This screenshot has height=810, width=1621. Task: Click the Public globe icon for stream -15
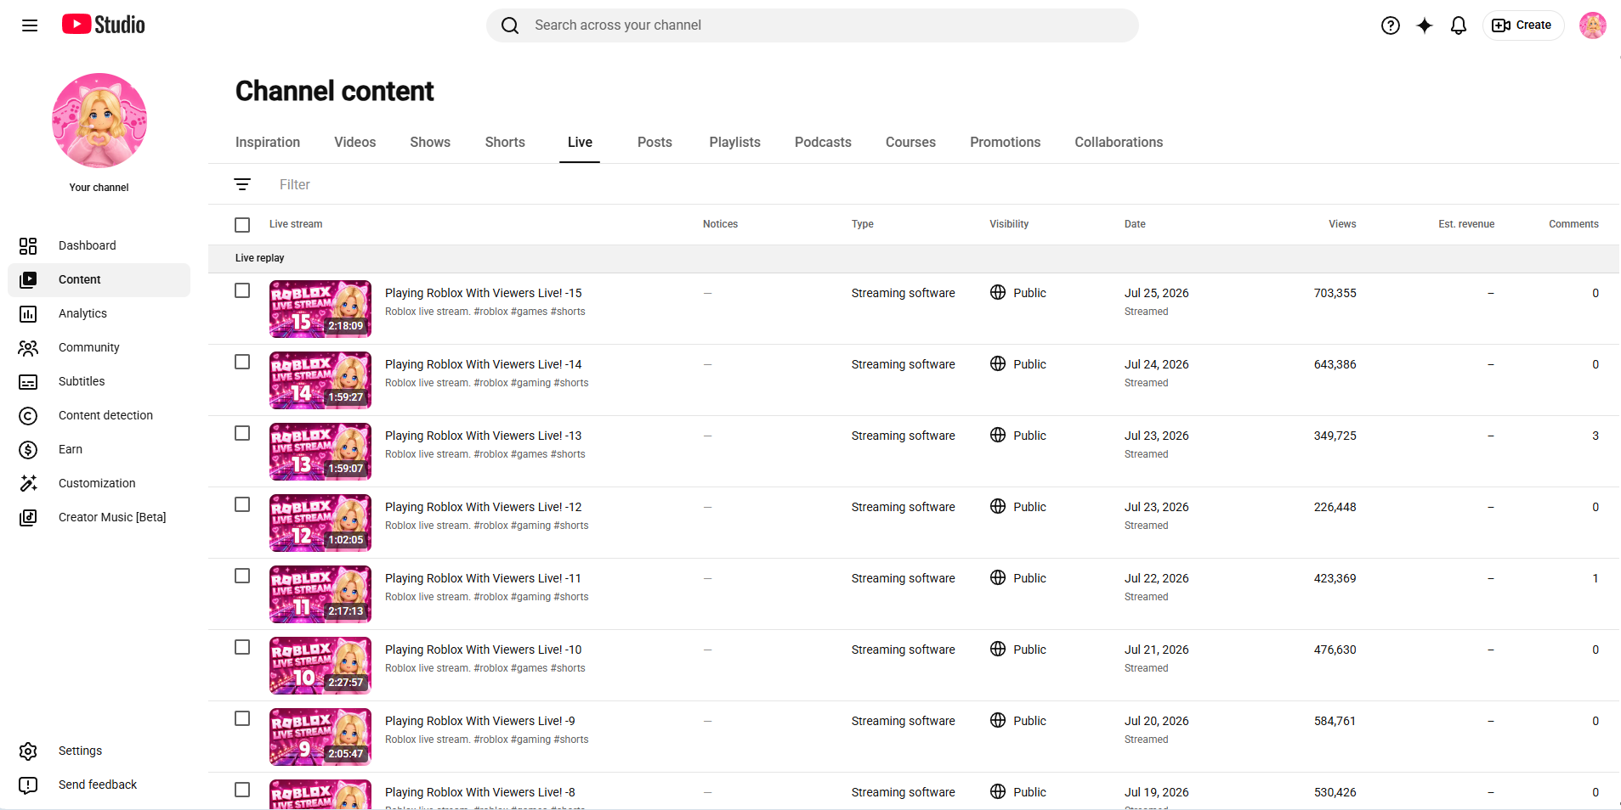point(998,292)
